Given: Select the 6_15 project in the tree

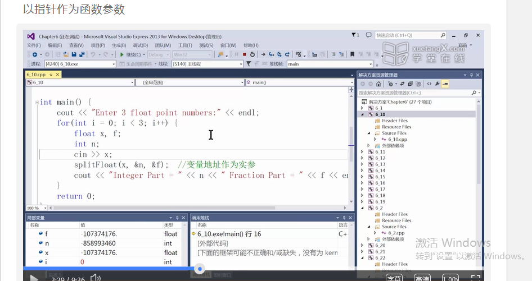Looking at the screenshot, I should (x=380, y=177).
